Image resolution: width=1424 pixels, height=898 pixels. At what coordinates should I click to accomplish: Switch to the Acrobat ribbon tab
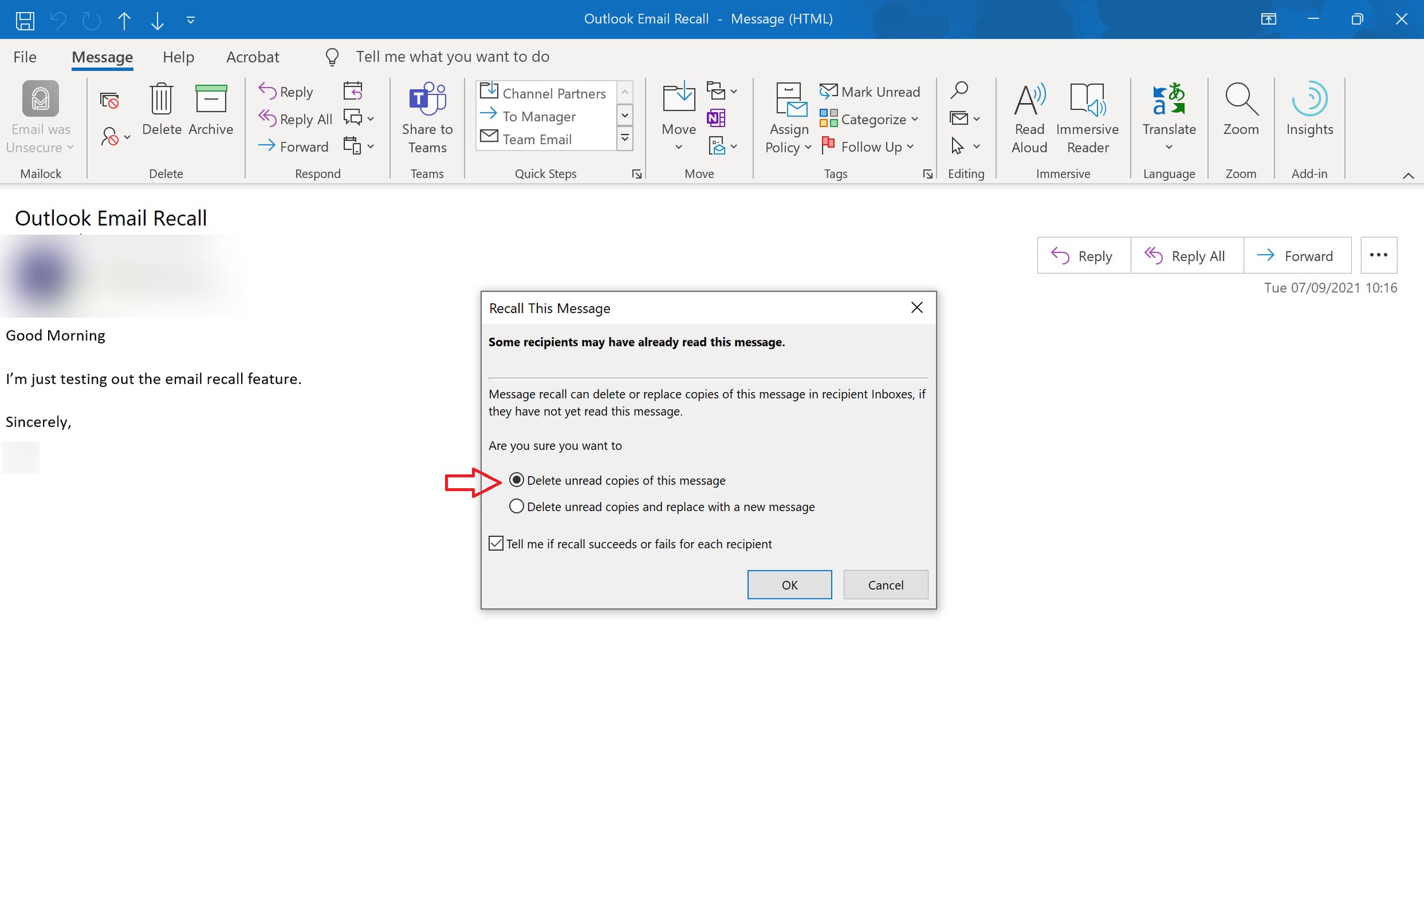click(x=253, y=56)
